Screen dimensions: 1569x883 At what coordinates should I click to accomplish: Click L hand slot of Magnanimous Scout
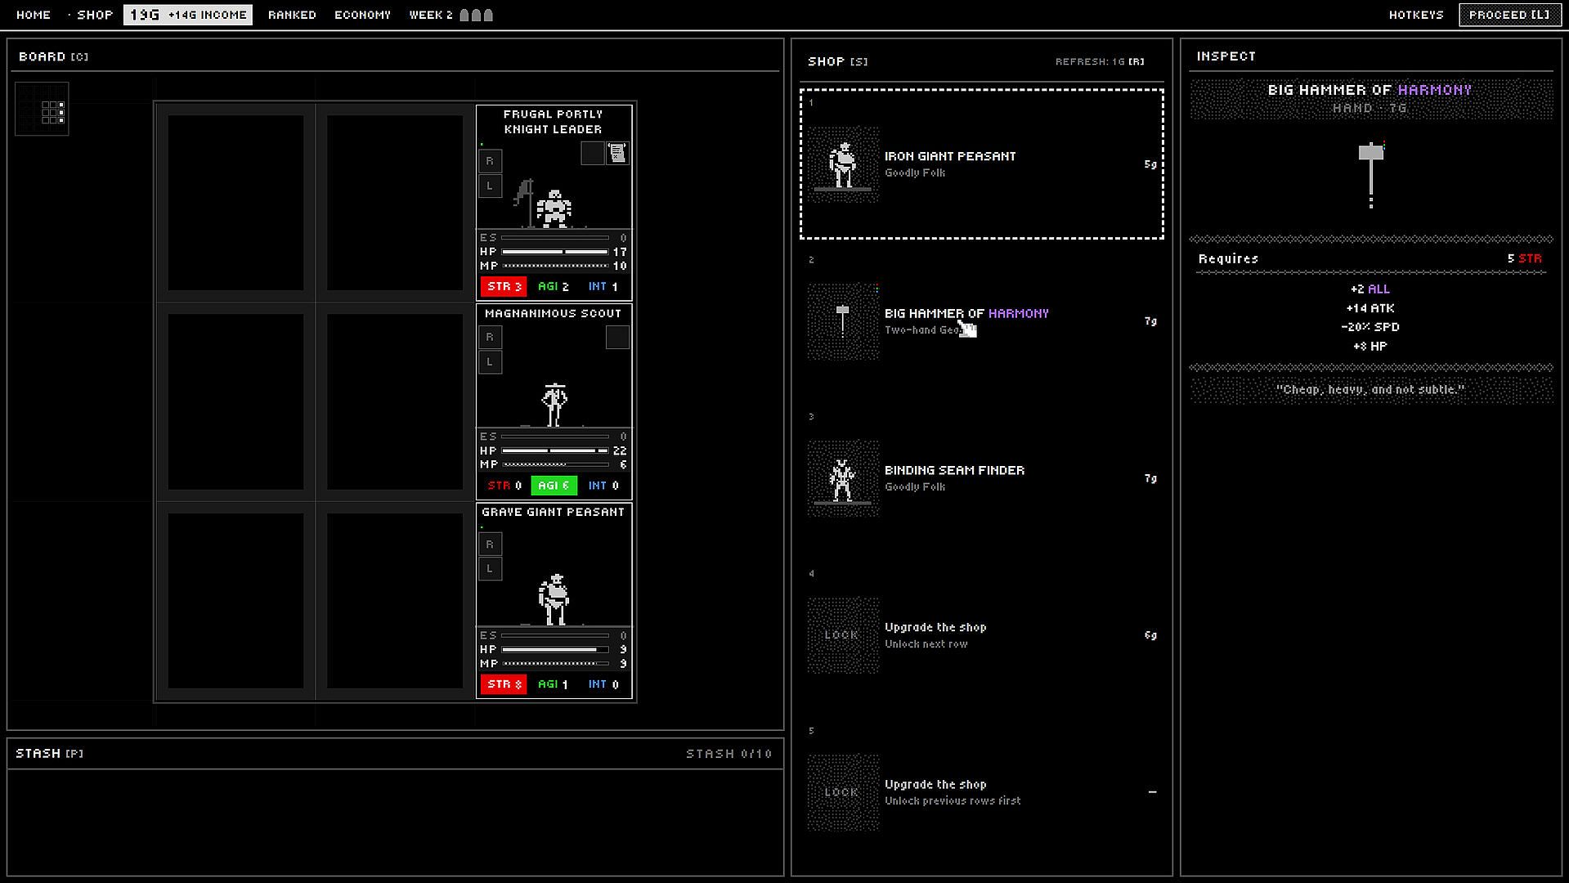coord(490,361)
